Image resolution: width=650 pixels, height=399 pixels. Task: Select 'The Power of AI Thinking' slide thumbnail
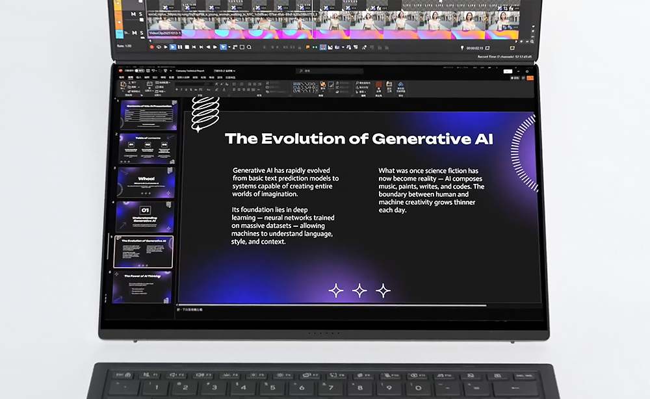tap(142, 287)
